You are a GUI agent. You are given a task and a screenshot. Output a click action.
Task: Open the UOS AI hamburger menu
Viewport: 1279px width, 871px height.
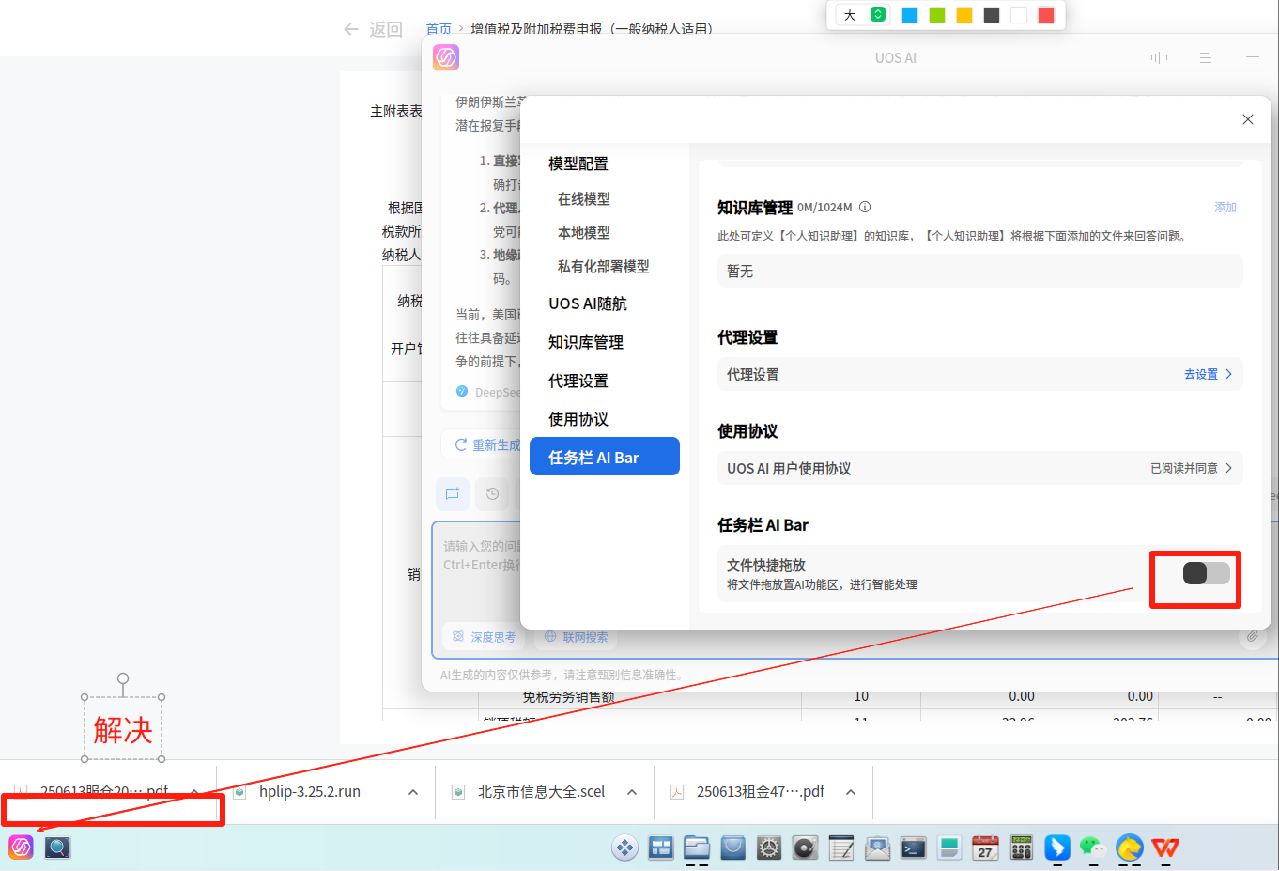(1206, 57)
